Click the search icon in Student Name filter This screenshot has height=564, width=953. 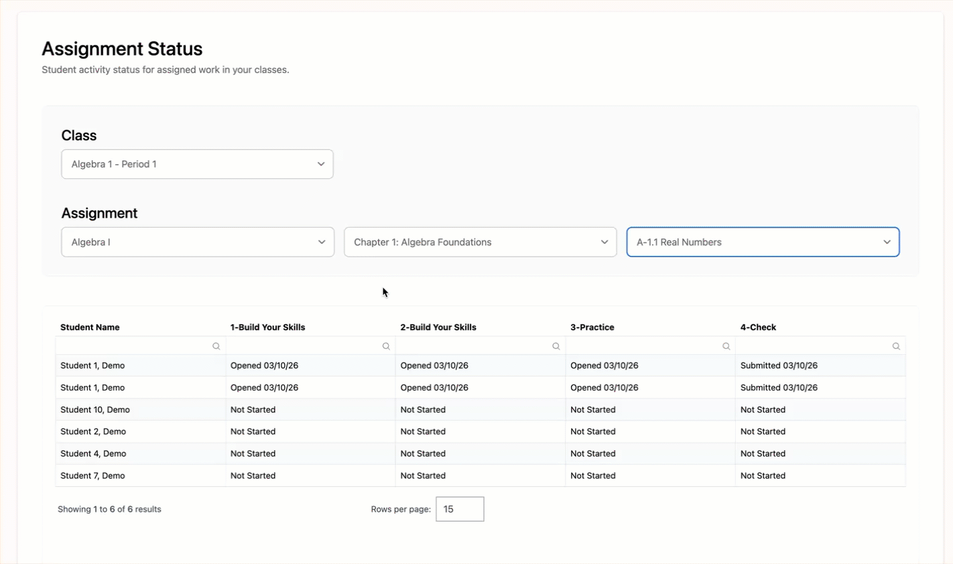tap(216, 346)
